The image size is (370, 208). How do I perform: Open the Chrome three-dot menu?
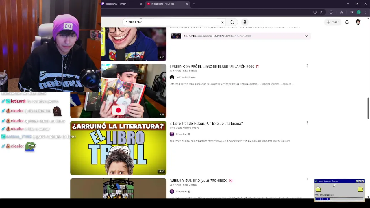[366, 12]
